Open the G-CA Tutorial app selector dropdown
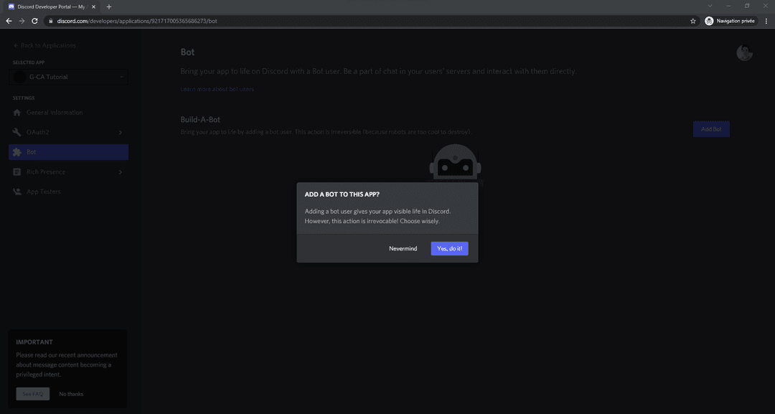 (x=69, y=77)
